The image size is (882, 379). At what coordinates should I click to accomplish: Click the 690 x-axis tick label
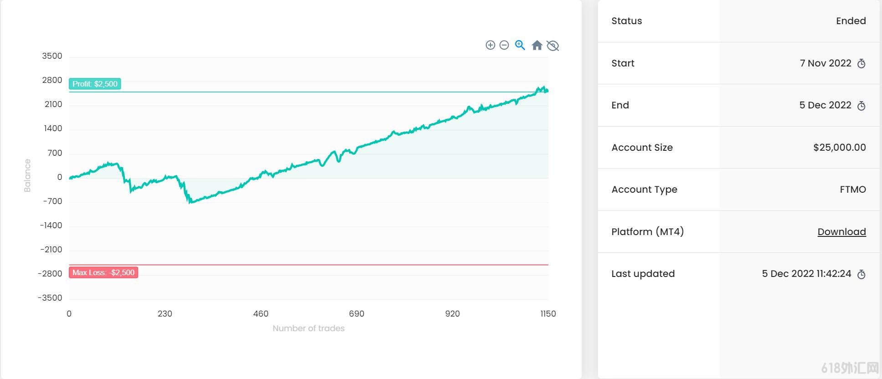point(356,314)
